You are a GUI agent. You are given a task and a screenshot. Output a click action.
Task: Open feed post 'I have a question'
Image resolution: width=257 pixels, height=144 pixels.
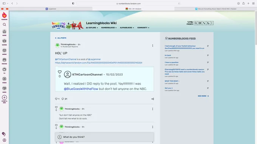click(172, 62)
